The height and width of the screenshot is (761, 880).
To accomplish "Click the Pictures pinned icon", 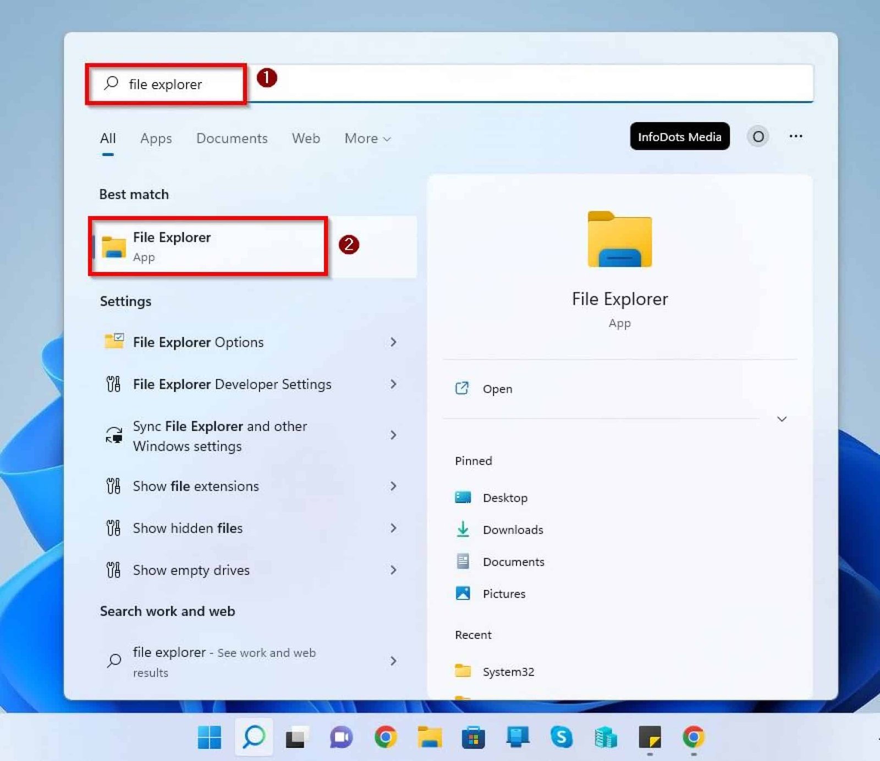I will (x=463, y=593).
